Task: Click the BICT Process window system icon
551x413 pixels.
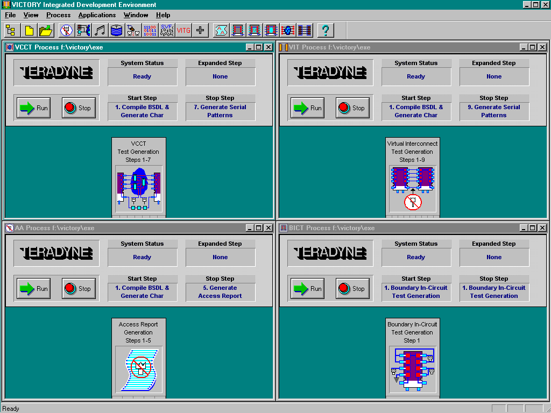Action: pyautogui.click(x=283, y=228)
